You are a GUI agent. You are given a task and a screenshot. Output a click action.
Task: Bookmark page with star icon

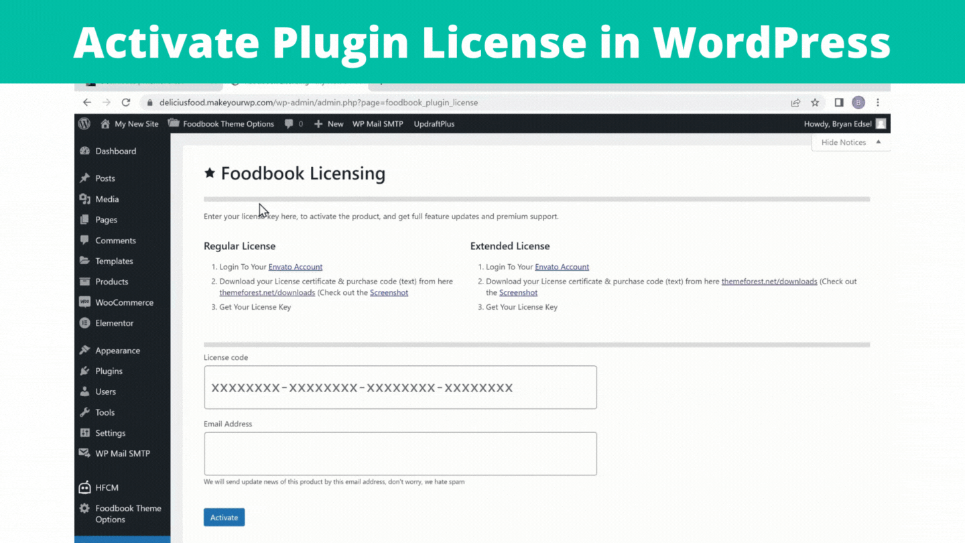coord(815,103)
